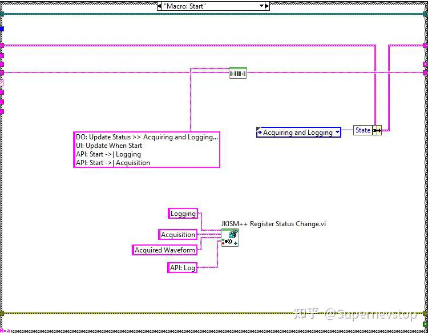Click the blue tunnel on the left border
This screenshot has height=333, width=428.
[2, 29]
